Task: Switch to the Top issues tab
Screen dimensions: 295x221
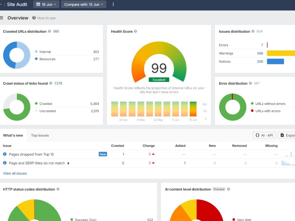Action: pyautogui.click(x=40, y=135)
